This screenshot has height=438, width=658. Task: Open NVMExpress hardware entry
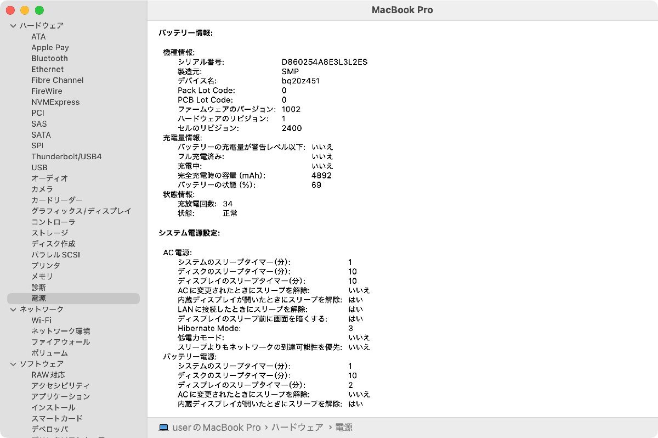point(55,102)
